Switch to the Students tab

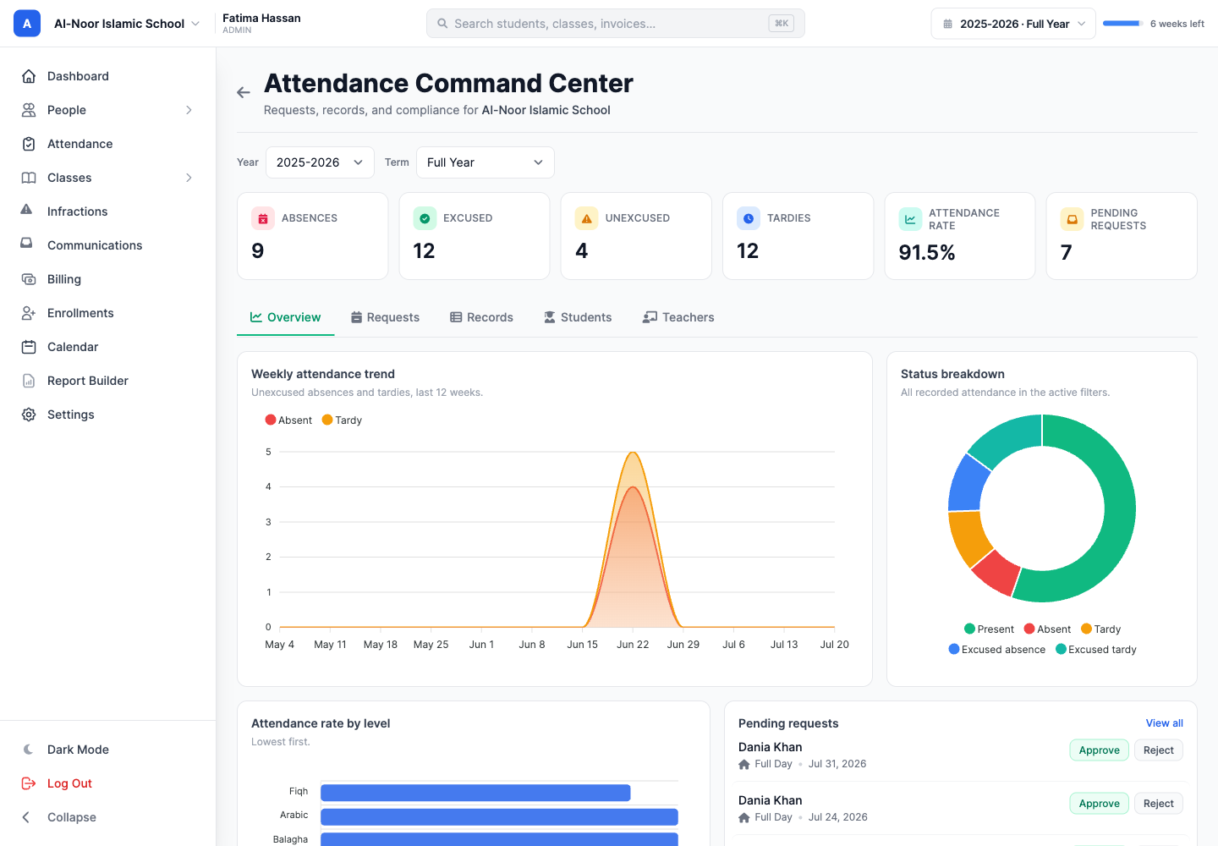[x=578, y=317]
